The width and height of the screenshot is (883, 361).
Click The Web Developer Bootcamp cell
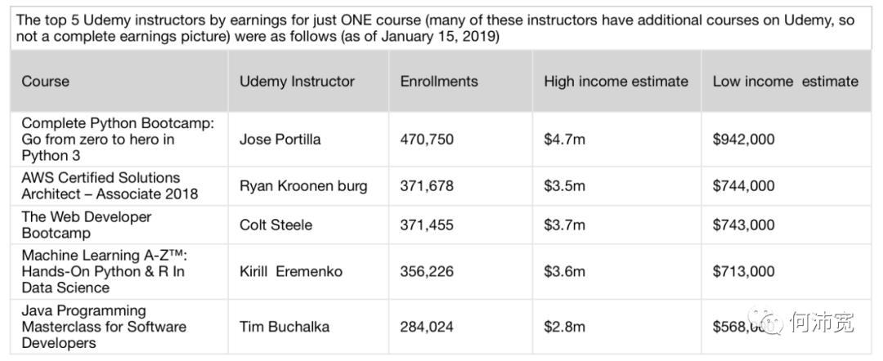[x=87, y=225]
